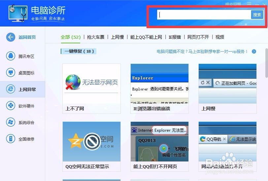Click the IE浏览器出错崩溃 card title
Screen dimensions: 268x181
(x=151, y=109)
